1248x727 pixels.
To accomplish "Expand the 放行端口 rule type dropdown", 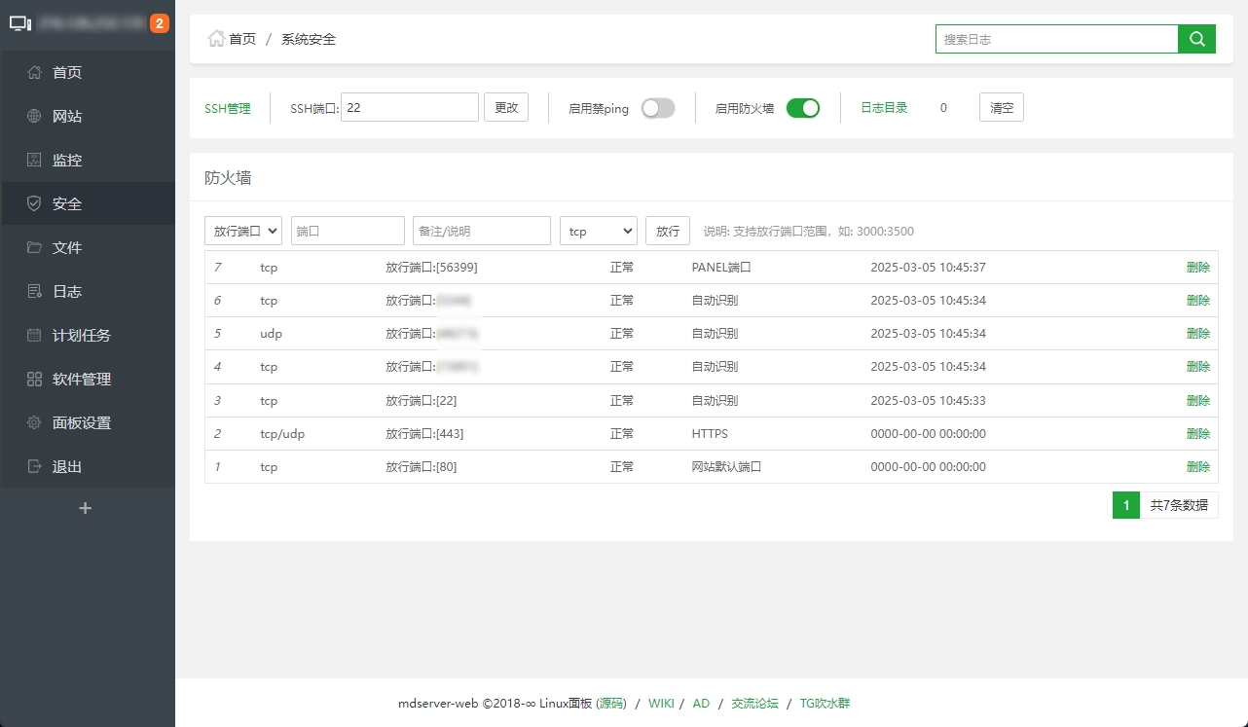I will point(243,231).
